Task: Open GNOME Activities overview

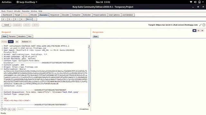Action: 6,2
